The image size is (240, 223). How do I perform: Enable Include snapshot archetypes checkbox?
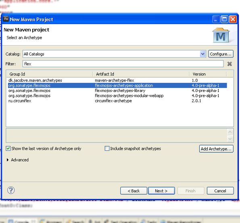tap(107, 149)
